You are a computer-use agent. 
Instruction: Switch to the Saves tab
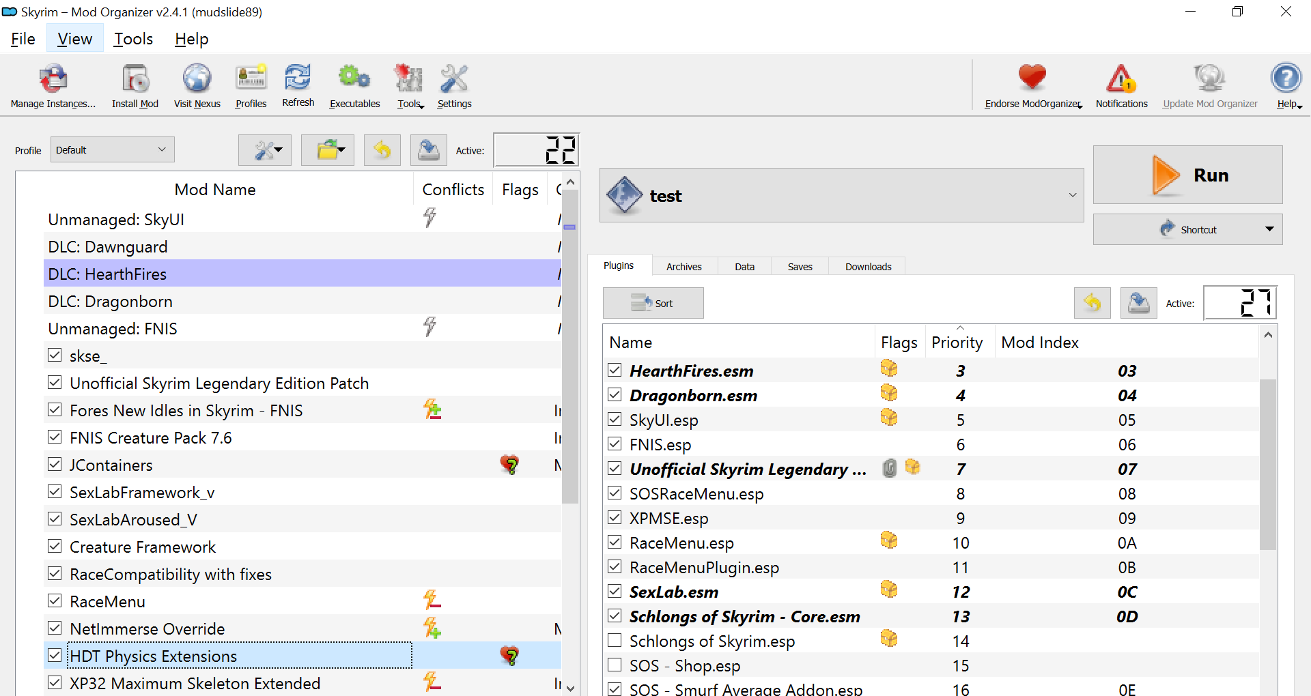point(800,266)
